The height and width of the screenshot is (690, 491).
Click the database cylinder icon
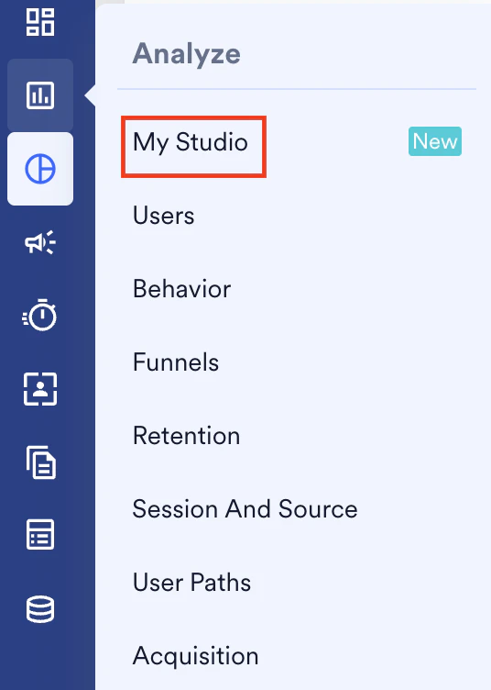[40, 609]
